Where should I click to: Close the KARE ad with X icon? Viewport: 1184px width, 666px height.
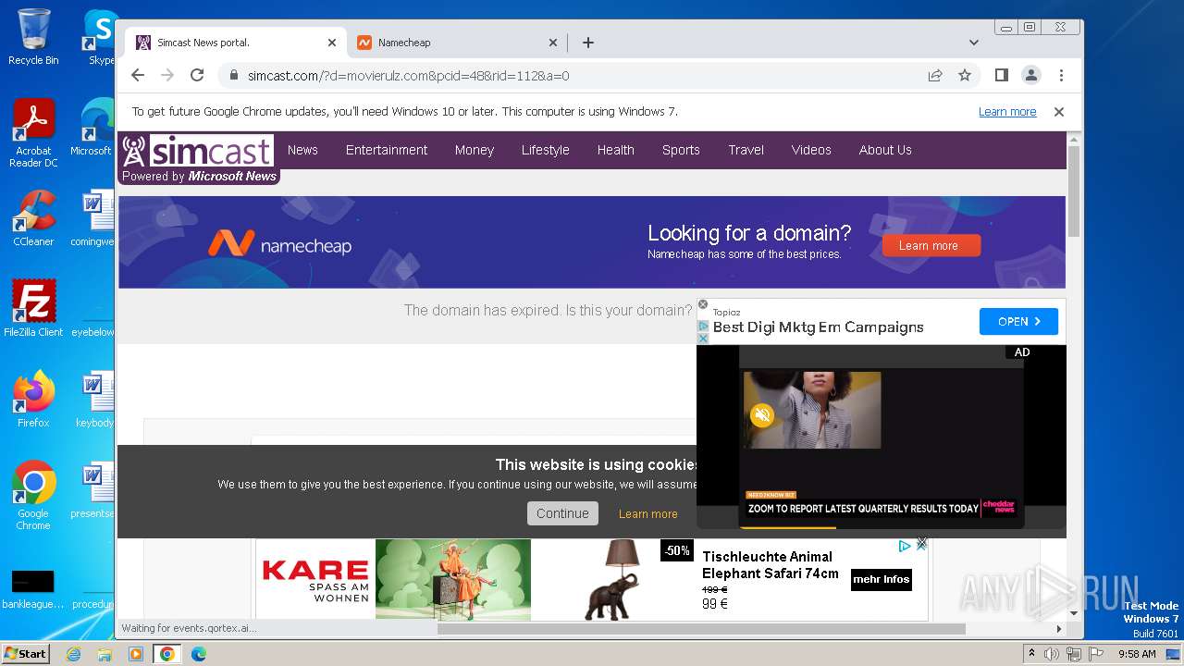[x=921, y=544]
